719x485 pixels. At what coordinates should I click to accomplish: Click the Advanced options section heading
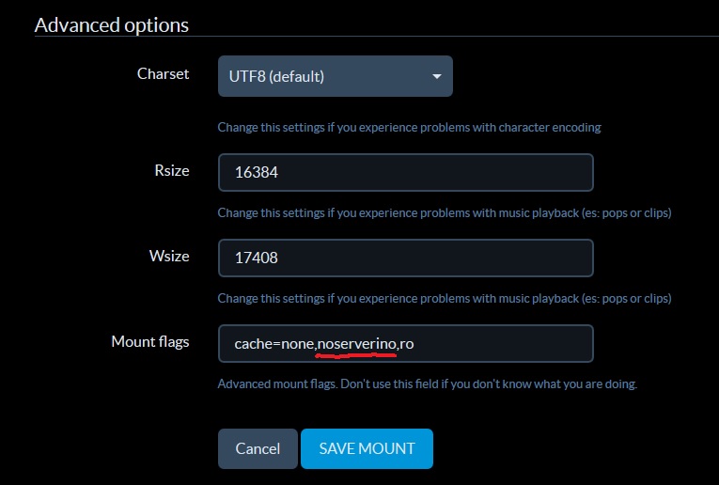(112, 25)
